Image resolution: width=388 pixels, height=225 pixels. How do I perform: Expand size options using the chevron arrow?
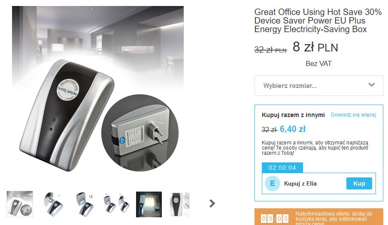pyautogui.click(x=371, y=85)
